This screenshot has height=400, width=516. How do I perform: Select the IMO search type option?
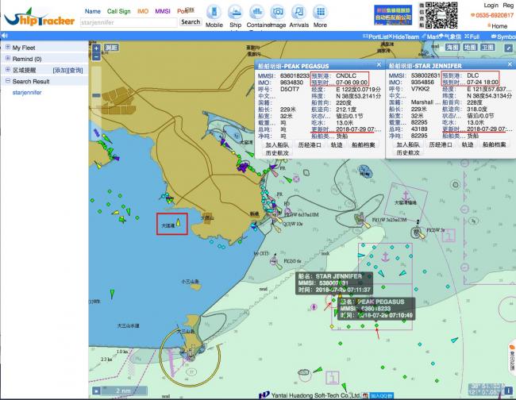pos(144,12)
